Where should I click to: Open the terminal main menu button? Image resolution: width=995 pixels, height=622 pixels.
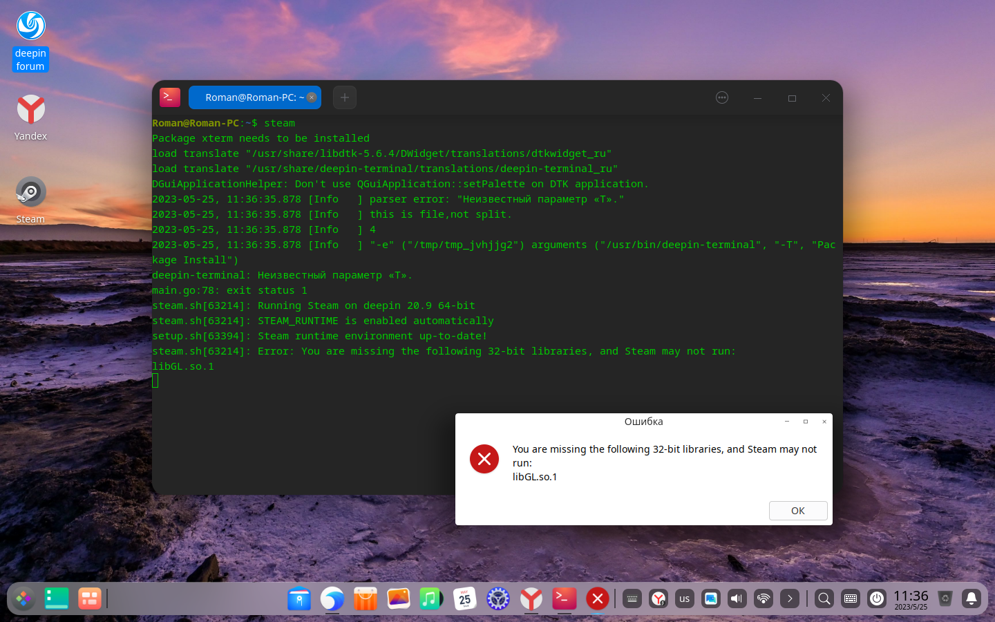[722, 97]
